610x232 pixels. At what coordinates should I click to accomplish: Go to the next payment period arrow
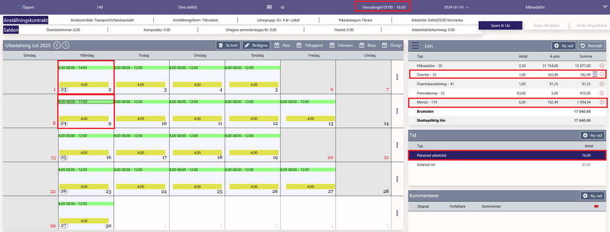pyautogui.click(x=66, y=46)
